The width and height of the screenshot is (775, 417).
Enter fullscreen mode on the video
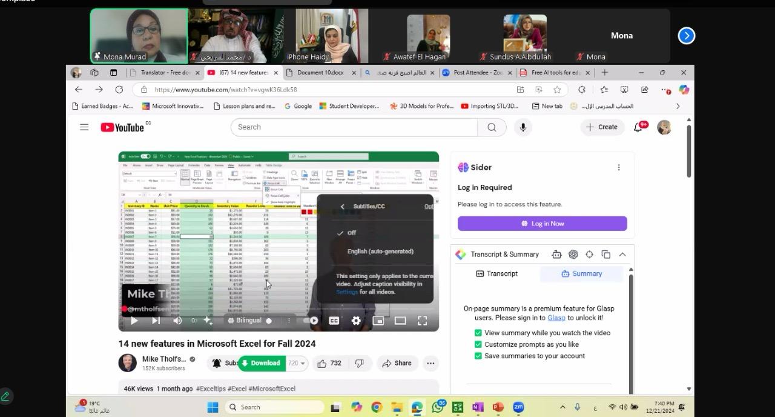click(x=422, y=321)
